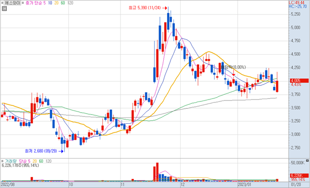Click the tallest red volume bar
The image size is (310, 188).
[x=157, y=172]
